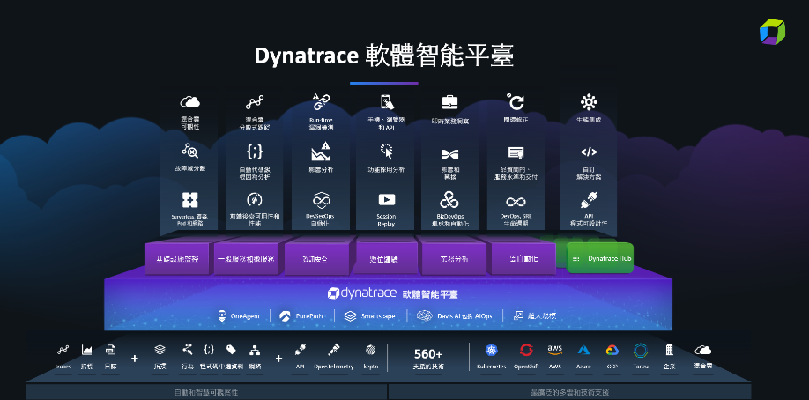Viewport: 809px width, 400px height.
Task: Click the Azure logo
Action: click(583, 350)
